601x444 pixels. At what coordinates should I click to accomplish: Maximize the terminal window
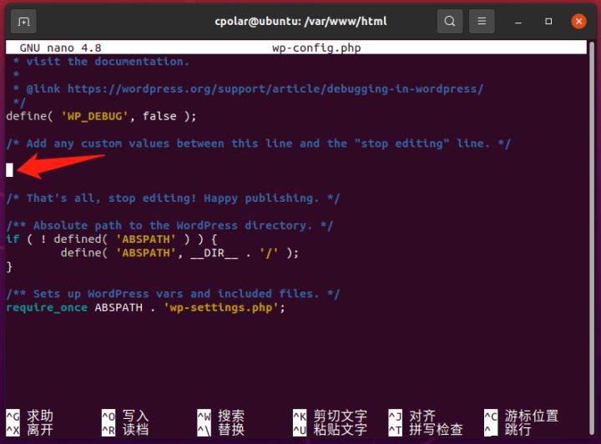(x=548, y=22)
